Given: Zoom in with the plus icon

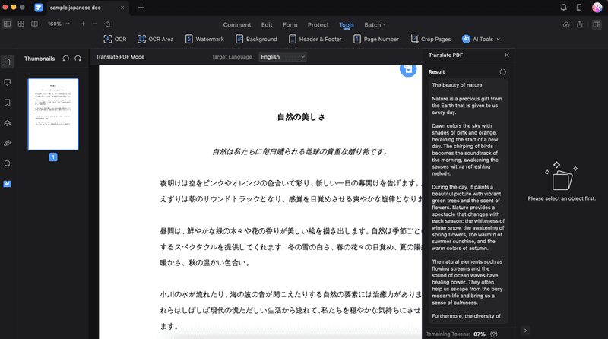Looking at the screenshot, I should [x=83, y=24].
